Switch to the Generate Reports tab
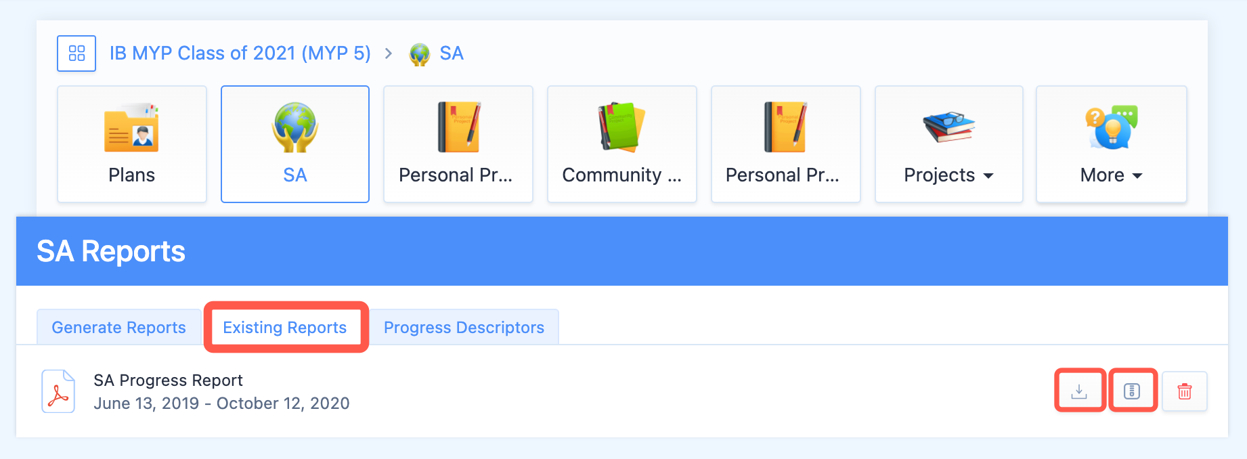The height and width of the screenshot is (459, 1247). 118,328
